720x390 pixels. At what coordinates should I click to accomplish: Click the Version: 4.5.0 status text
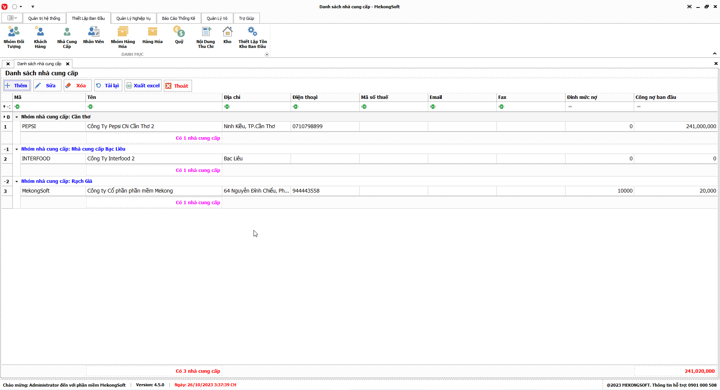150,385
